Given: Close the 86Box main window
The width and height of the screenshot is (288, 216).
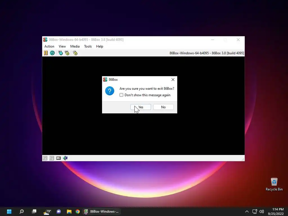Looking at the screenshot, I should point(238,40).
